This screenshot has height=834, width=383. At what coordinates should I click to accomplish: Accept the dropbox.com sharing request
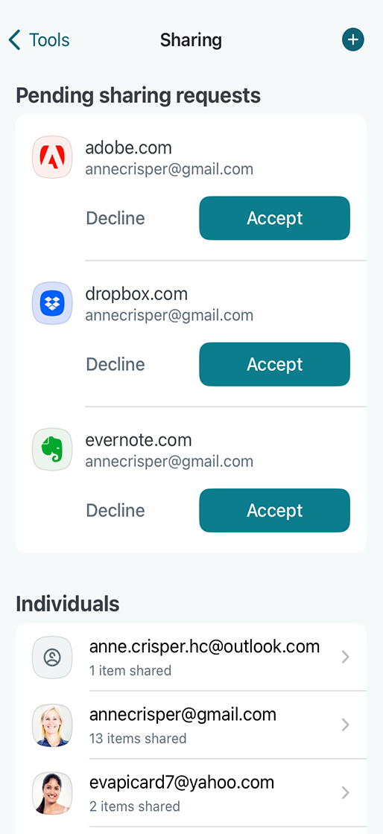274,364
